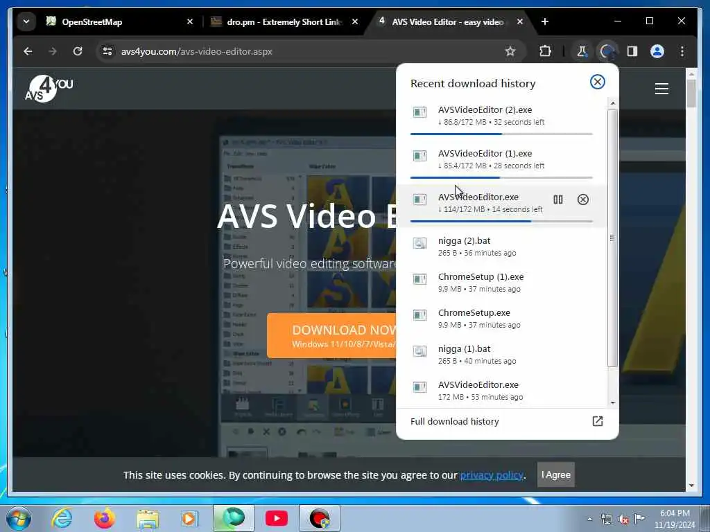Click the download list scrollbar thumb
This screenshot has height=532, width=710.
pos(612,238)
